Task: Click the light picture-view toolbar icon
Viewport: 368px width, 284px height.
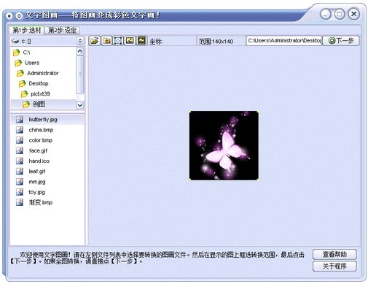Action: tap(130, 41)
